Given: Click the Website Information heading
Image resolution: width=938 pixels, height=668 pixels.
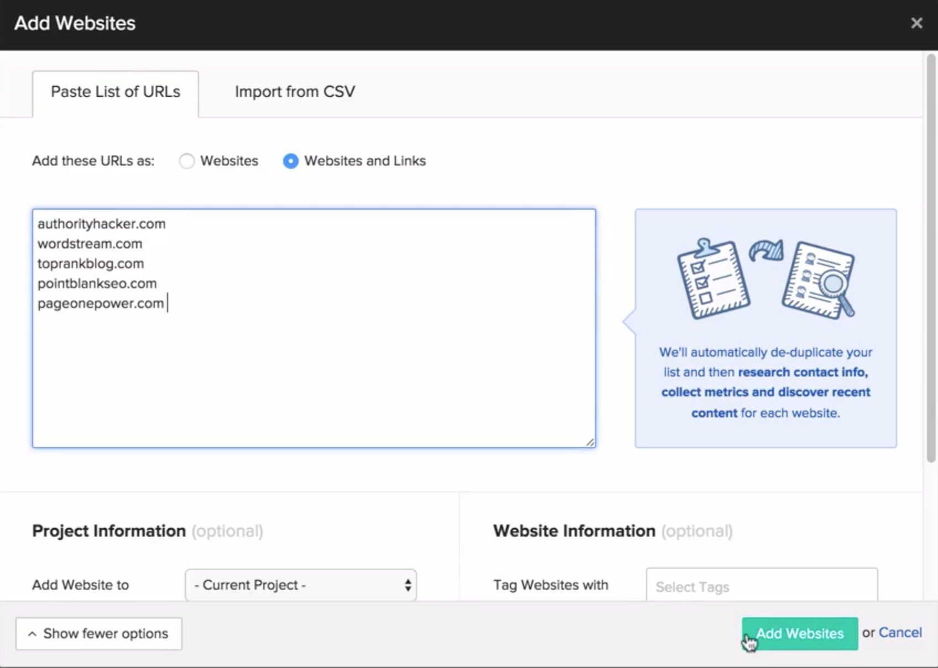Looking at the screenshot, I should [574, 531].
